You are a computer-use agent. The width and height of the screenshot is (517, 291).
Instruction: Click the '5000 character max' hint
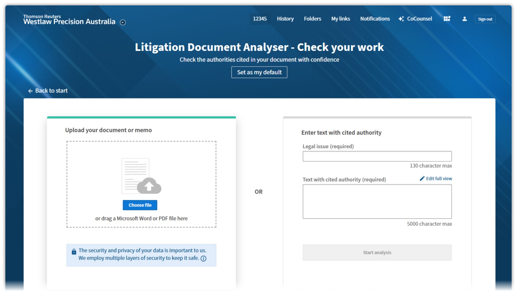(x=429, y=224)
